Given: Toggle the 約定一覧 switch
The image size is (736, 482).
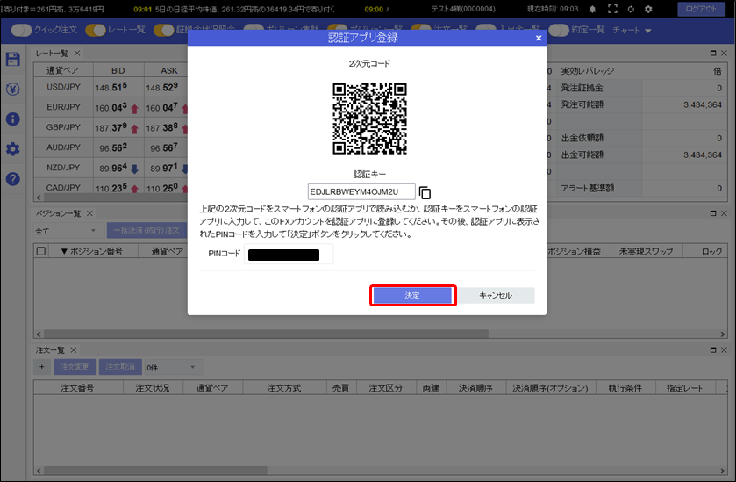Looking at the screenshot, I should 559,30.
